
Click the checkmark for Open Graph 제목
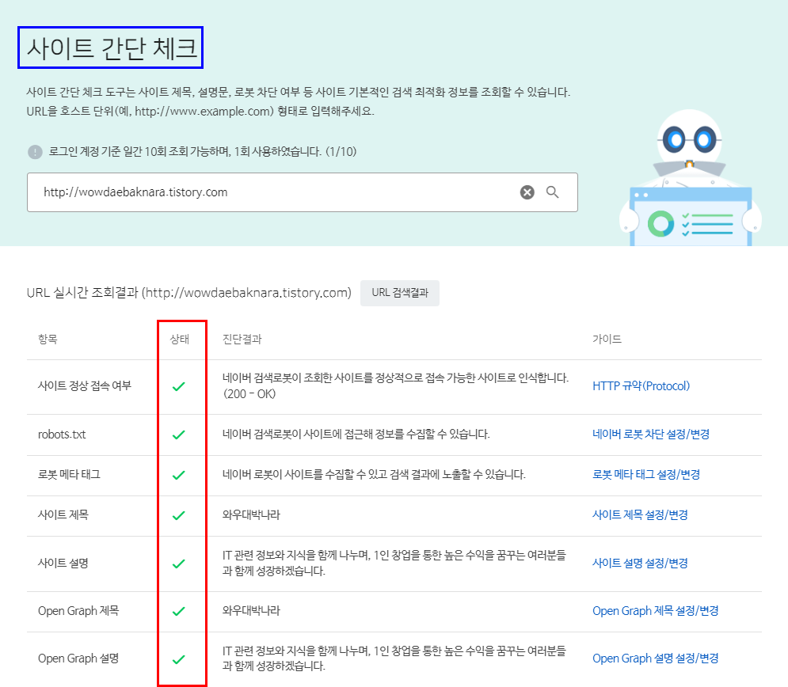coord(178,611)
